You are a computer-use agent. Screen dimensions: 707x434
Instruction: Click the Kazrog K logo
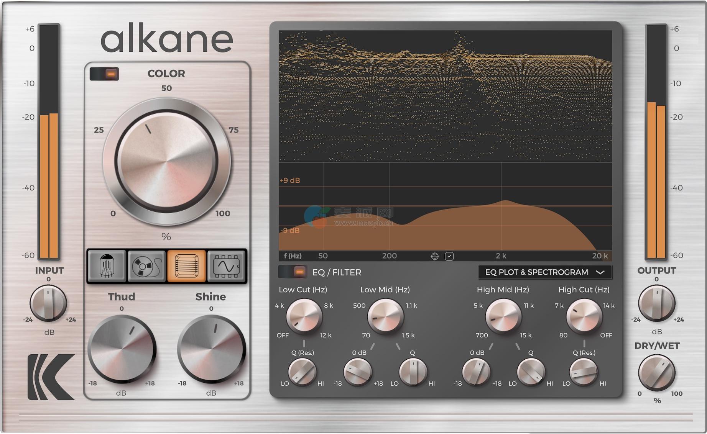(x=51, y=377)
